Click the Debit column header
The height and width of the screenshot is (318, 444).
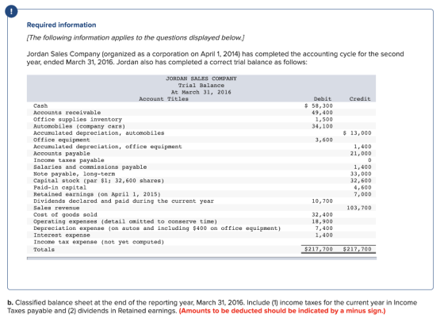point(322,99)
